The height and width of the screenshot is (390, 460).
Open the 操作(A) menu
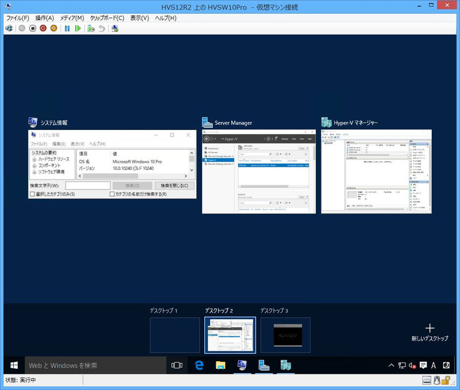click(45, 18)
